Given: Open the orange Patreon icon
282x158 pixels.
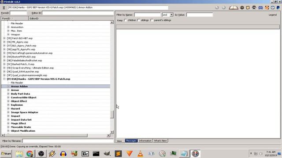Looking at the screenshot, I should click(267, 7).
